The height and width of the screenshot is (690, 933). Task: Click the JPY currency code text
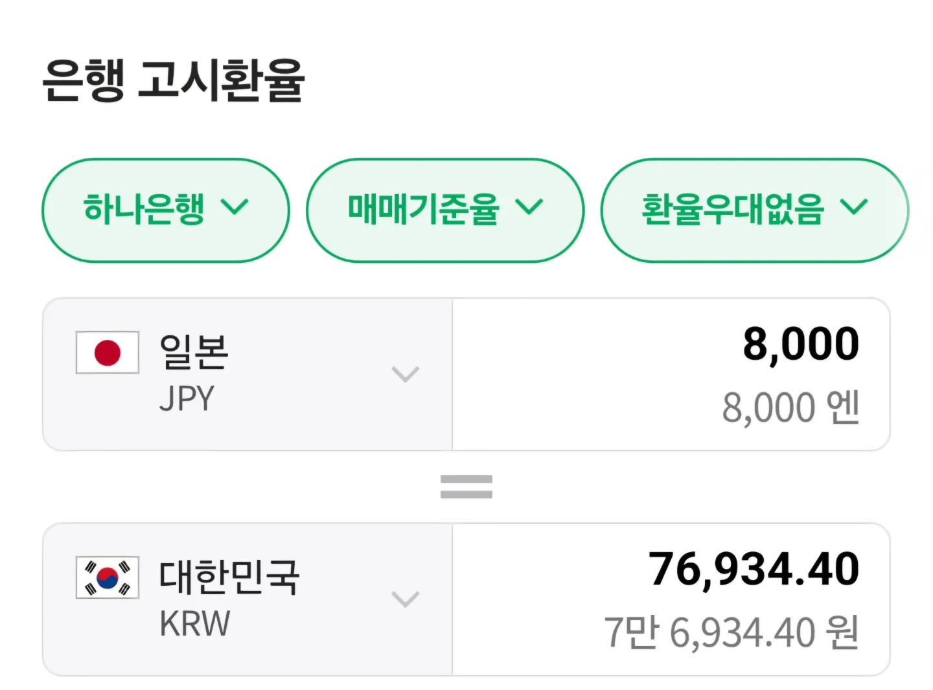[187, 398]
